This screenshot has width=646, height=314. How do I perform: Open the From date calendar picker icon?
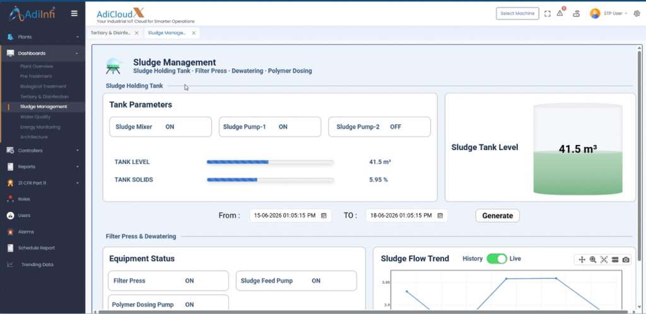324,216
